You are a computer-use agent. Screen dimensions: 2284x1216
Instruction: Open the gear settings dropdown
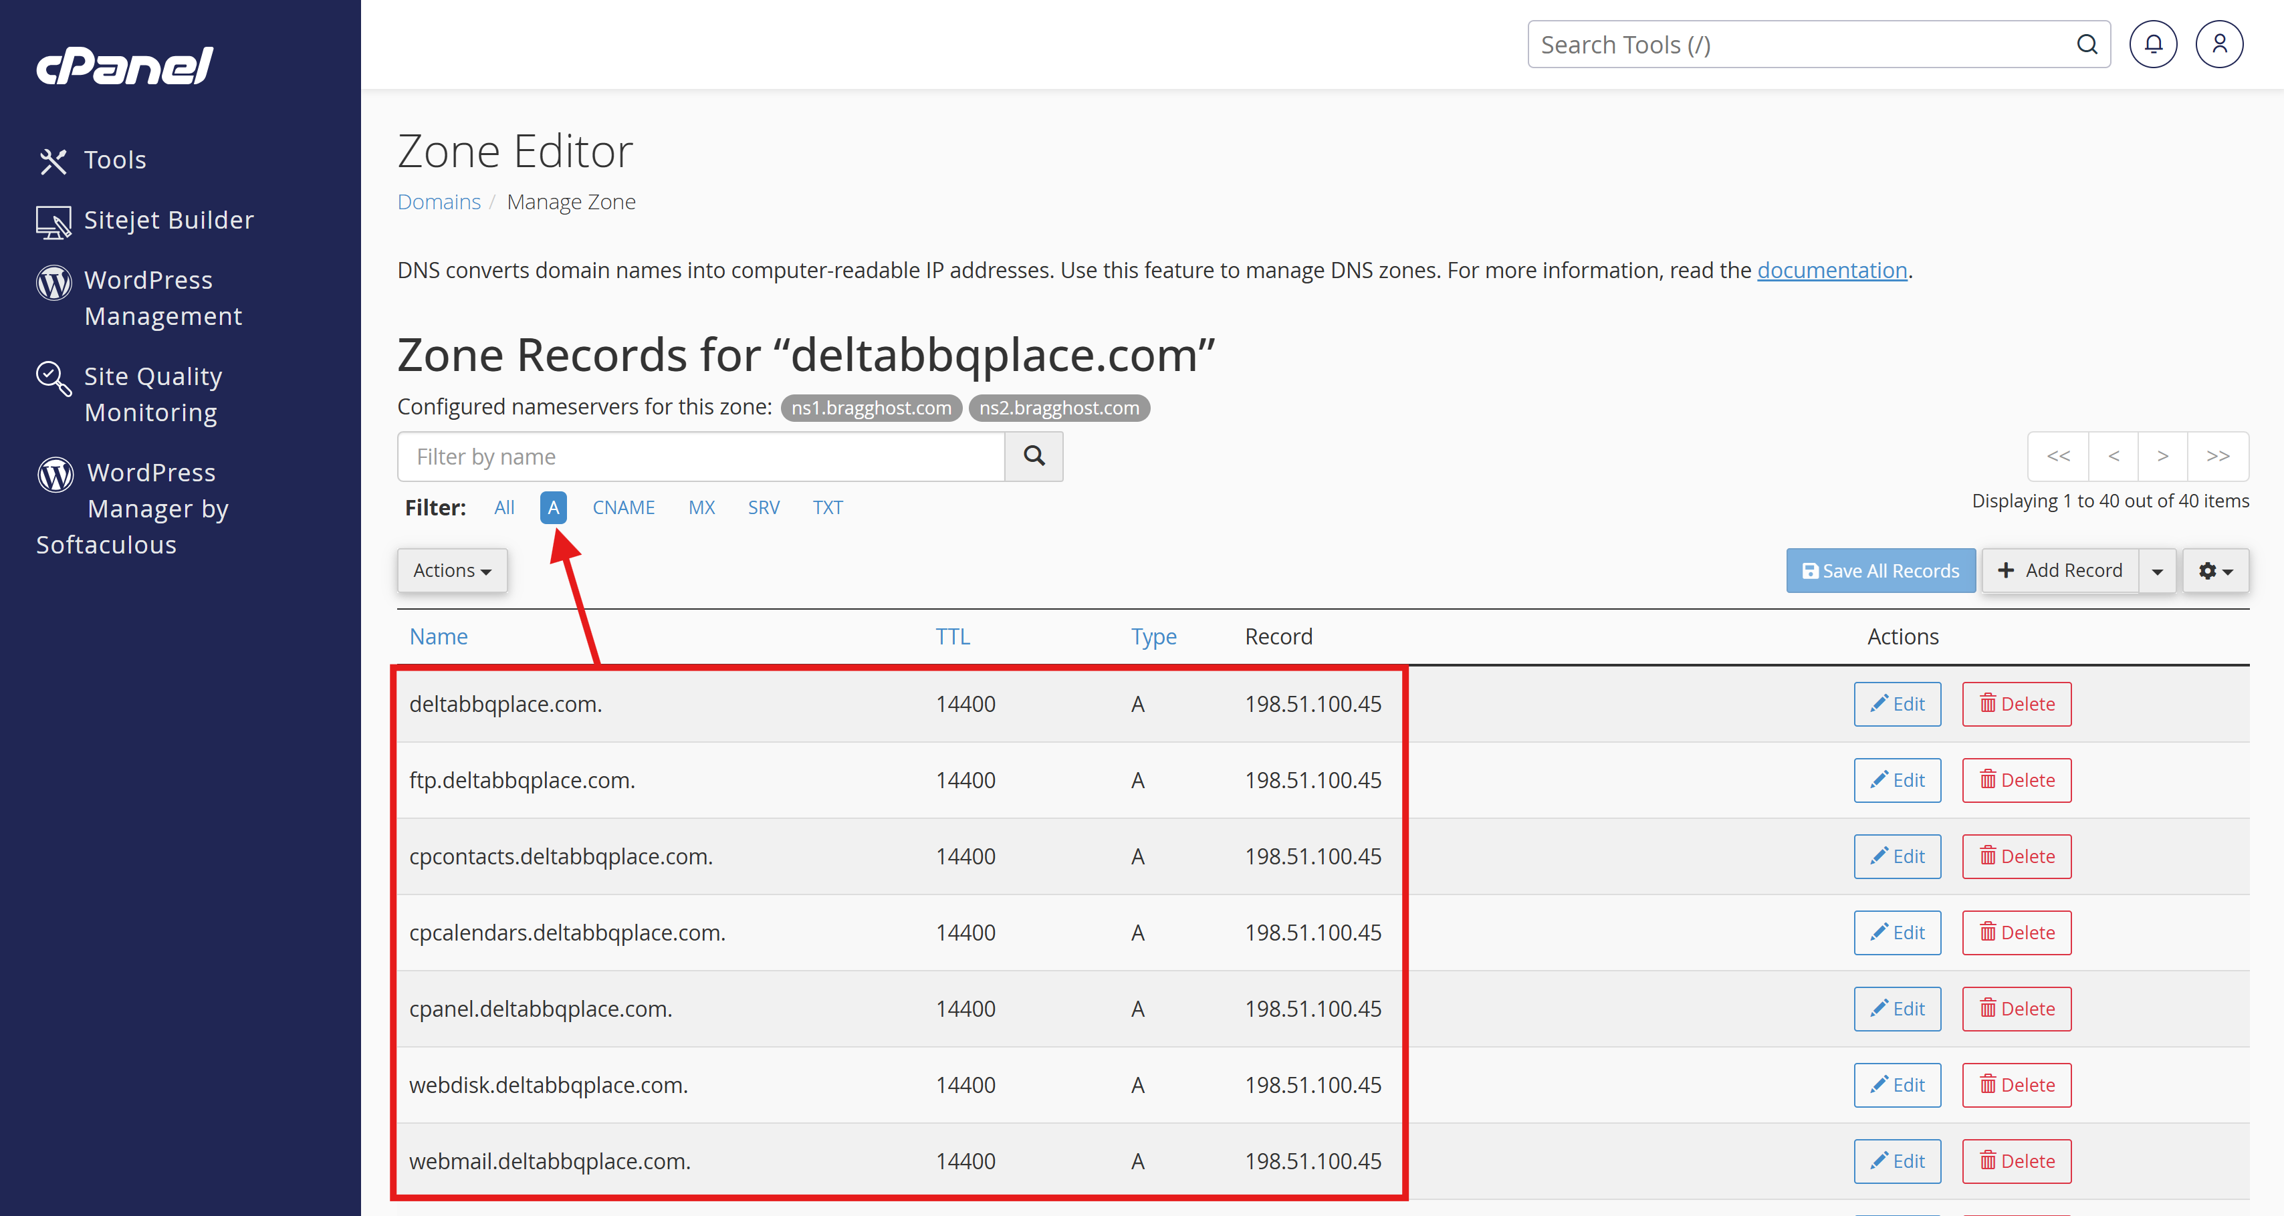point(2215,571)
